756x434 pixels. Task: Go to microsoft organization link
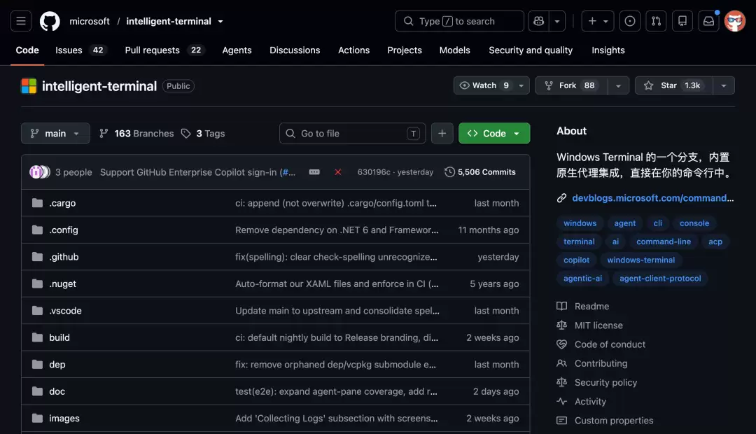pyautogui.click(x=90, y=21)
